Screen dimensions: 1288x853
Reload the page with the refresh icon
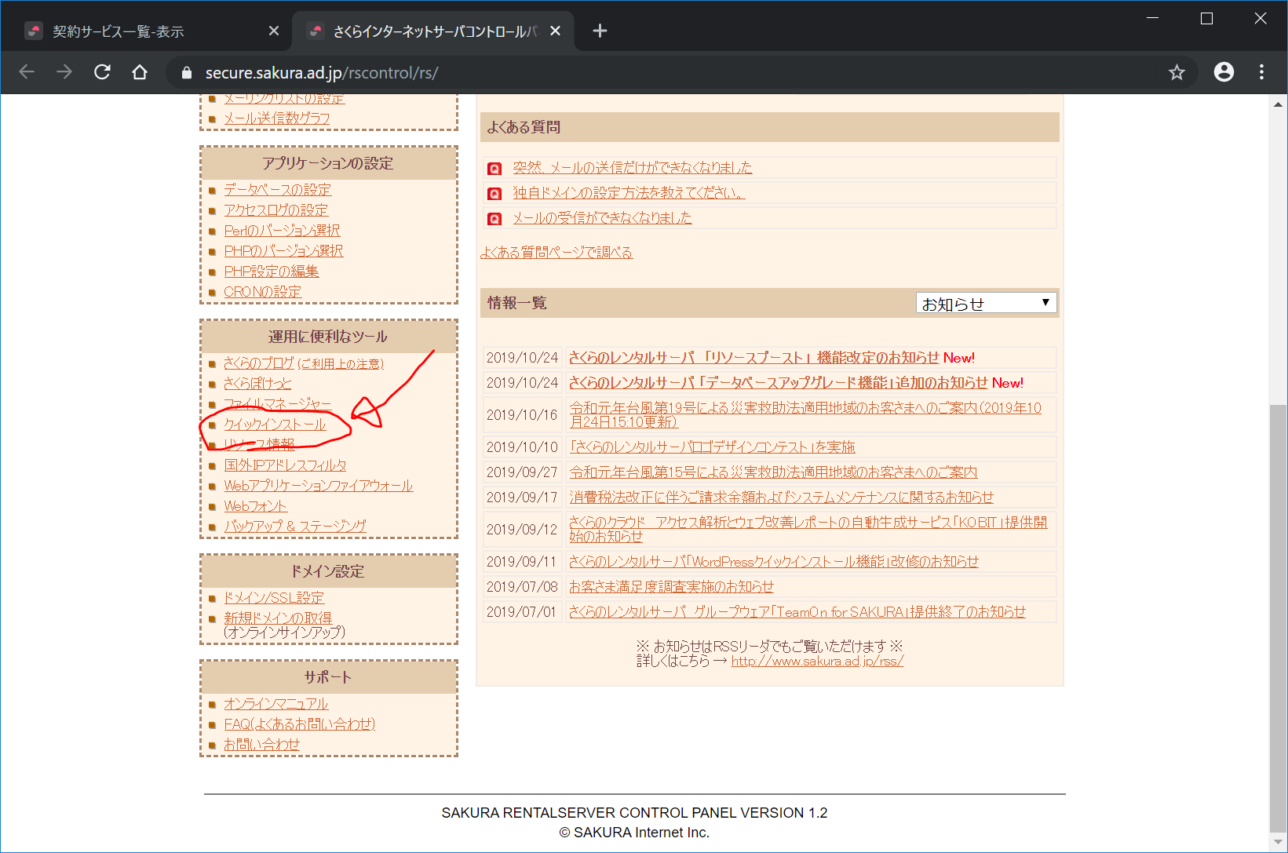pos(102,72)
